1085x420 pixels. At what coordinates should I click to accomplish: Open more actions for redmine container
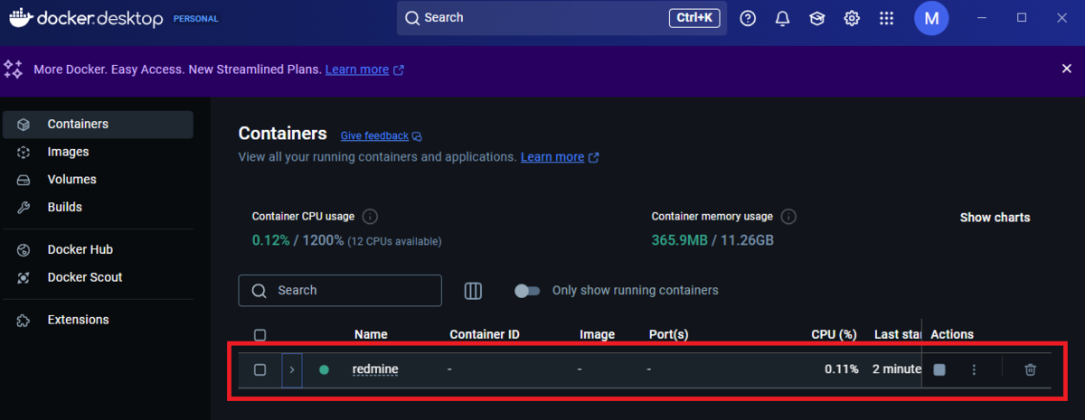(x=974, y=369)
